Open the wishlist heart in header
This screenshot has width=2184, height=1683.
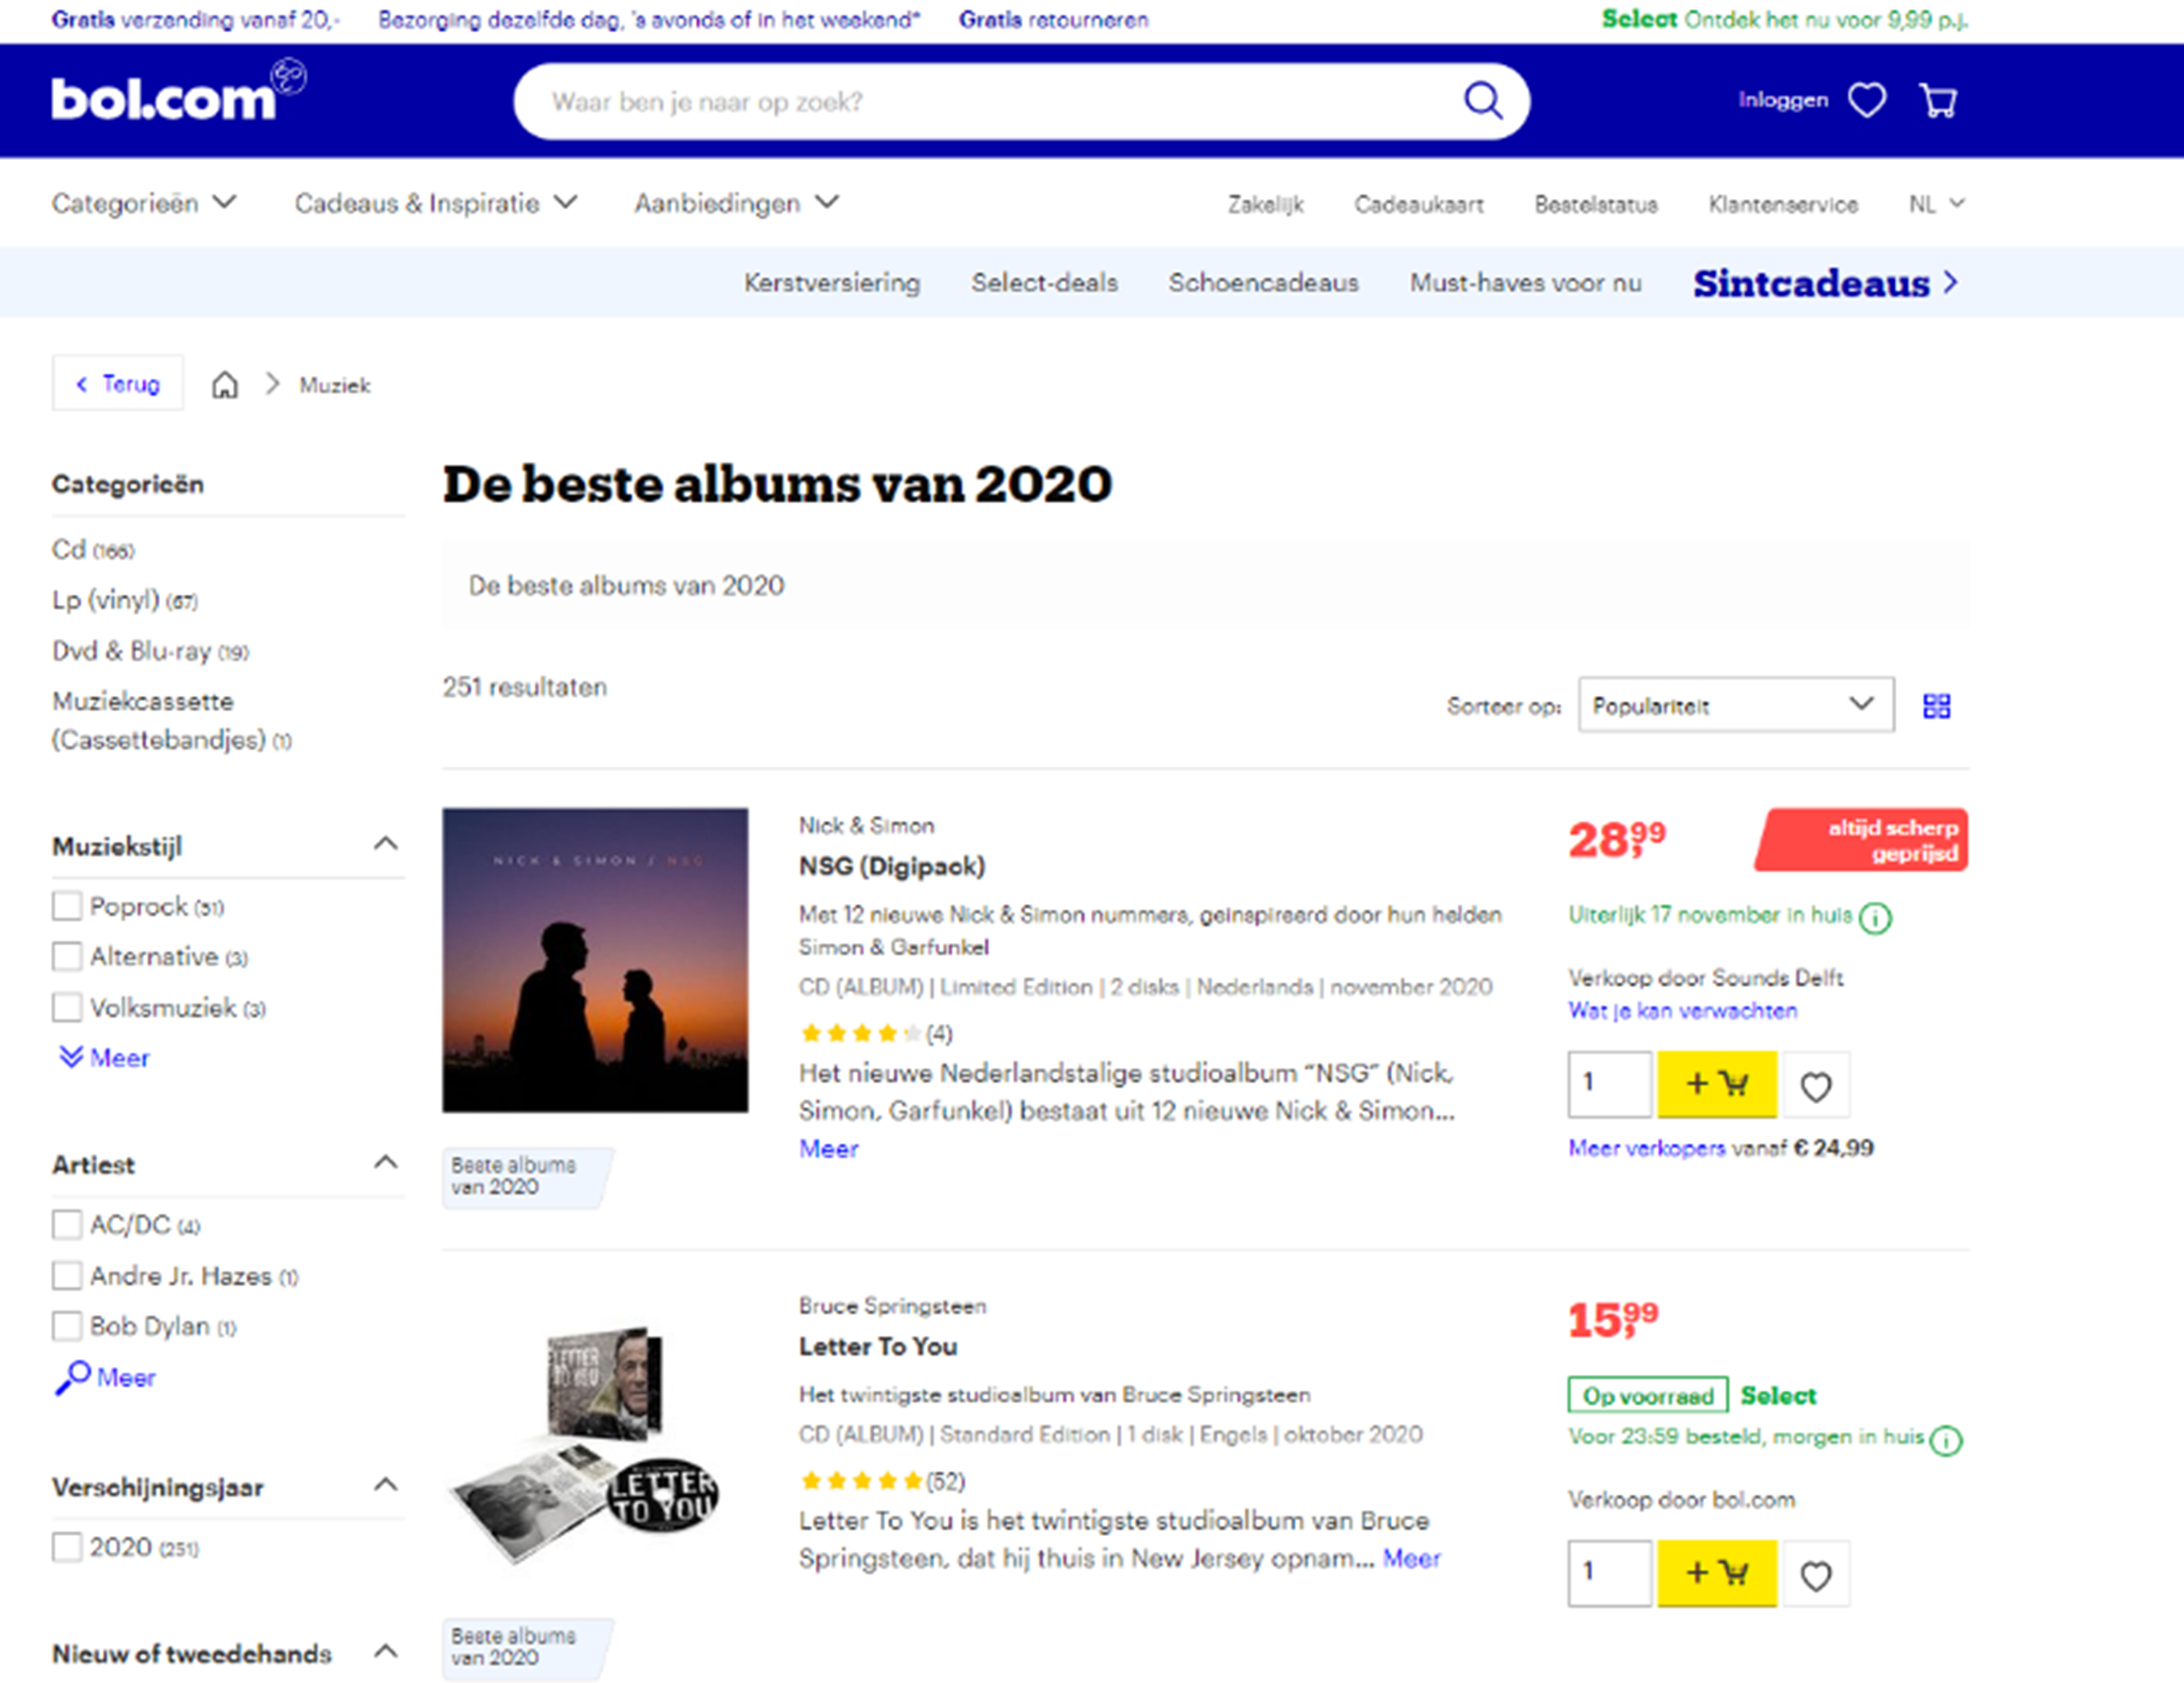(x=1866, y=100)
